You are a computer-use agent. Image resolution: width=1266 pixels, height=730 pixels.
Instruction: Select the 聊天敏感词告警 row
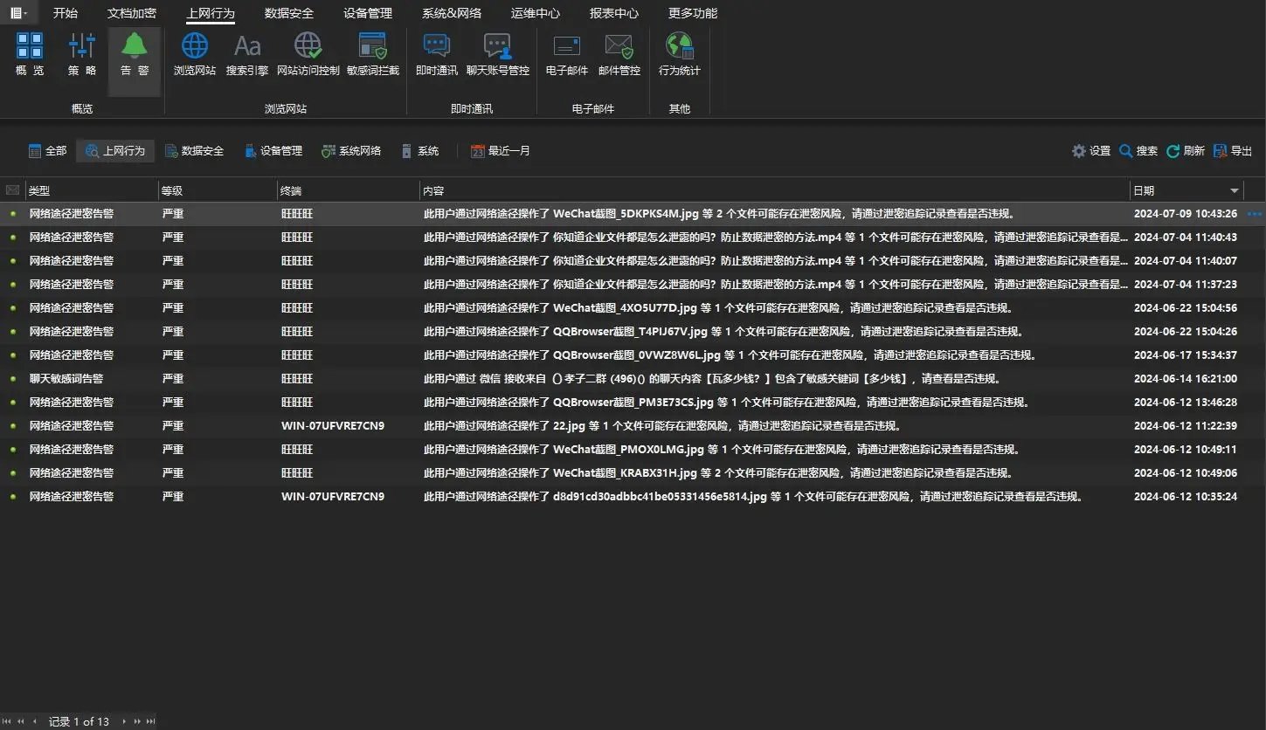click(x=633, y=379)
